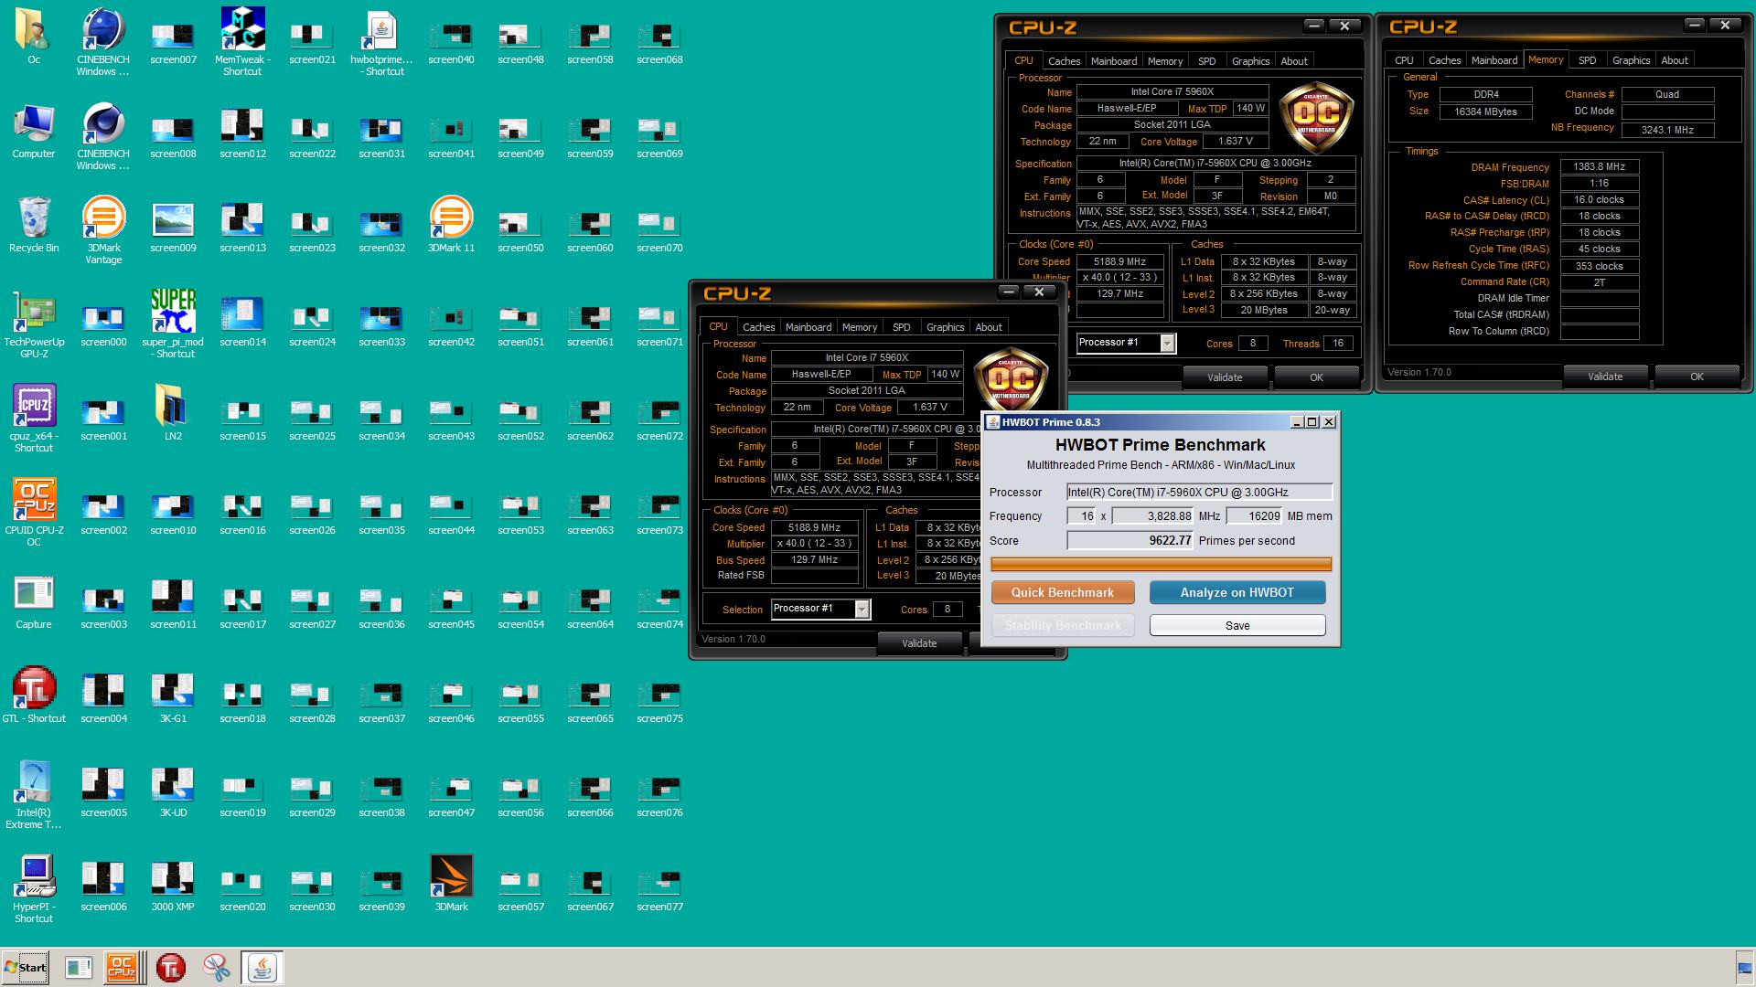Open the CPUID CPU-Z OC icon

tap(34, 512)
